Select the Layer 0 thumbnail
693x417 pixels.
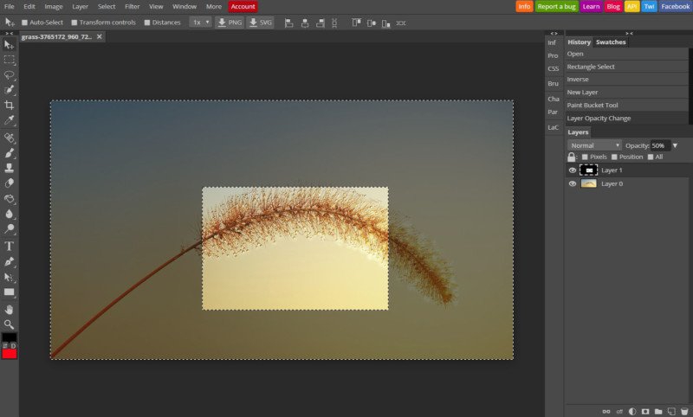coord(588,183)
